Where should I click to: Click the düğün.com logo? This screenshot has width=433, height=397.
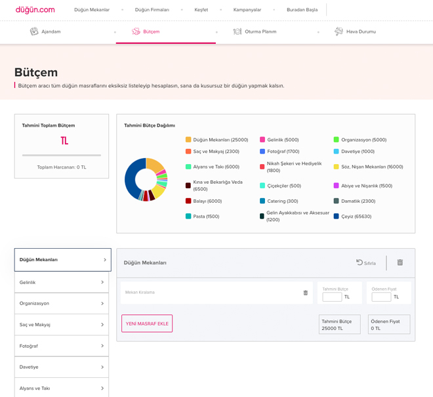(35, 10)
